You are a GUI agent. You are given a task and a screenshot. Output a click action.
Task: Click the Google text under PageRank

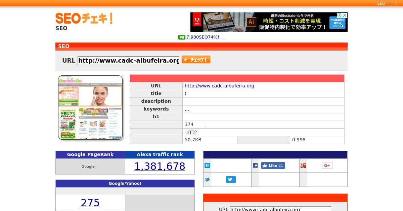(x=88, y=166)
